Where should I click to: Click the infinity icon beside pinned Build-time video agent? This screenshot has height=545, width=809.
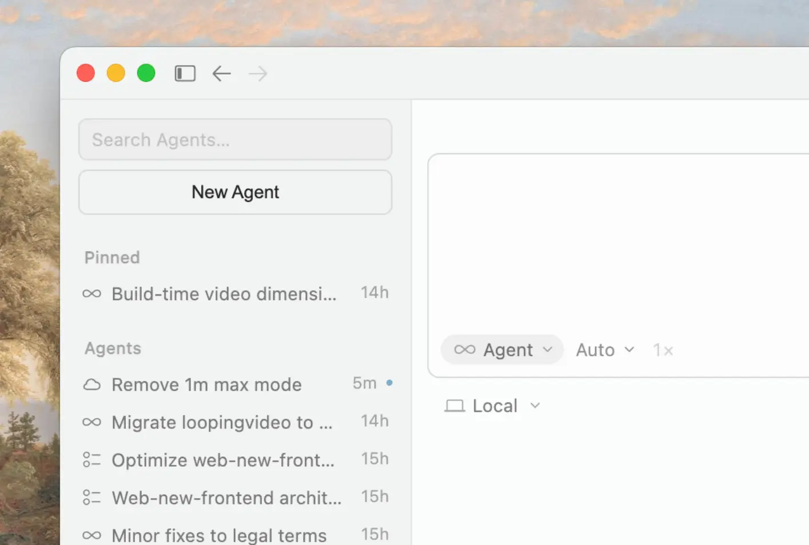(92, 293)
